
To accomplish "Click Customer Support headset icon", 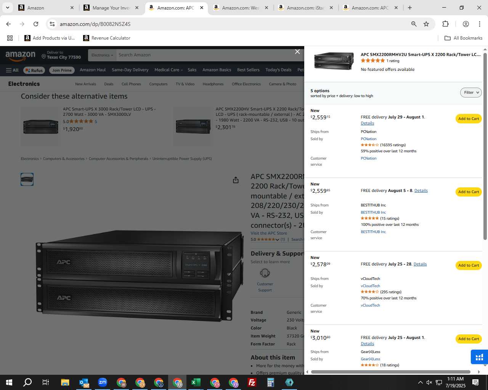I will [x=265, y=273].
